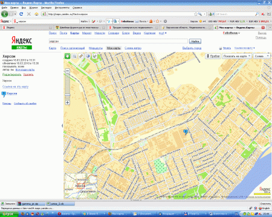Screen dimensions: 272x217
Task: Switch to the Маршруты tab
Action: pyautogui.click(x=96, y=48)
